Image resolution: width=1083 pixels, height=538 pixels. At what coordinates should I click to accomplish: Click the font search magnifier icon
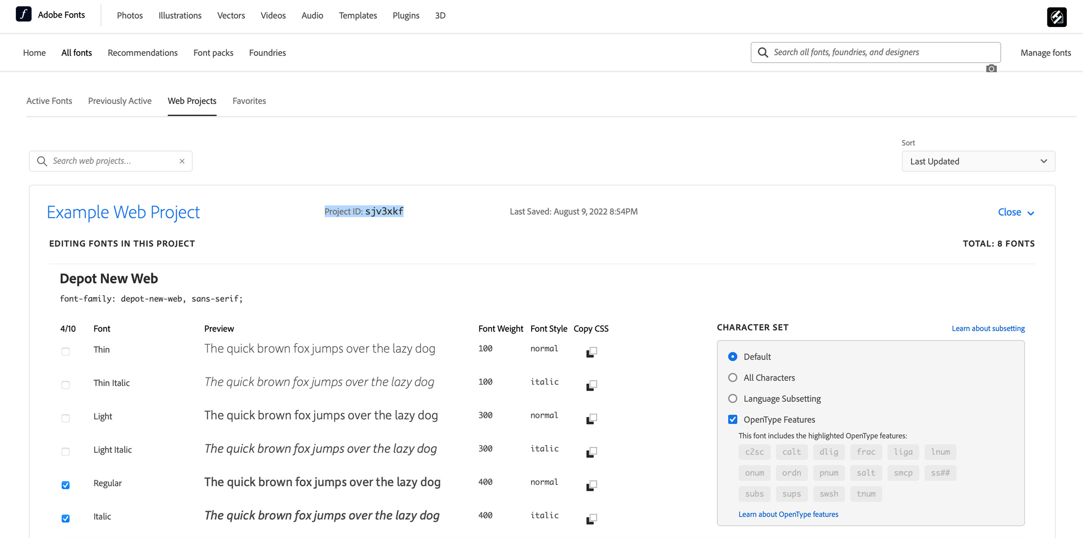763,52
